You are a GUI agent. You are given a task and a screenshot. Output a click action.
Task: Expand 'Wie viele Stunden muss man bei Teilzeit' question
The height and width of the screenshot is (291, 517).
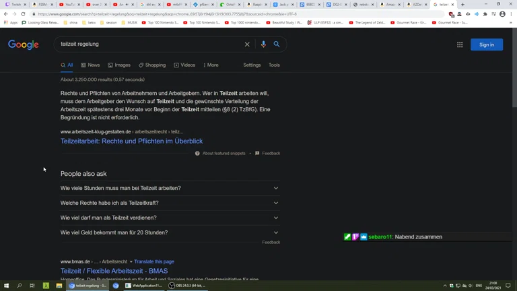[170, 188]
